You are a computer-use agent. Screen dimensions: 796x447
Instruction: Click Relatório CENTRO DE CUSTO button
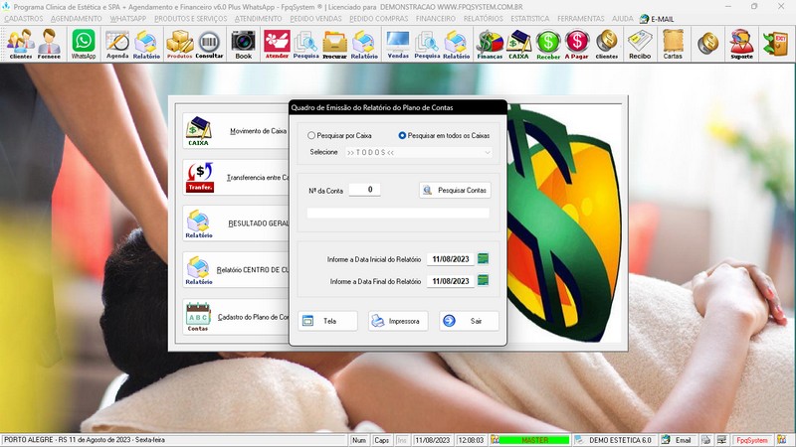pos(236,269)
